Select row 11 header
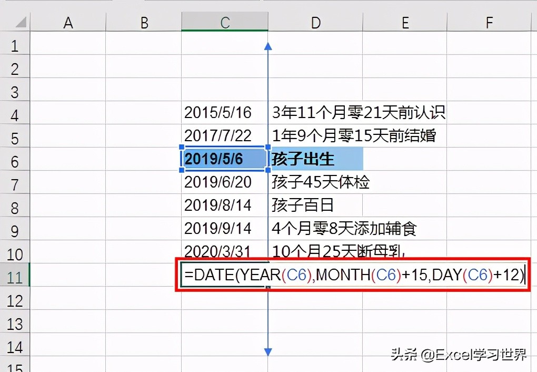Screen dimensions: 537x372 click(x=15, y=275)
